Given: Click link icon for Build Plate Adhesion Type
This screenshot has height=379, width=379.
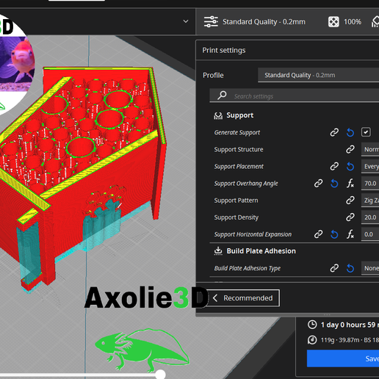Looking at the screenshot, I should click(334, 268).
